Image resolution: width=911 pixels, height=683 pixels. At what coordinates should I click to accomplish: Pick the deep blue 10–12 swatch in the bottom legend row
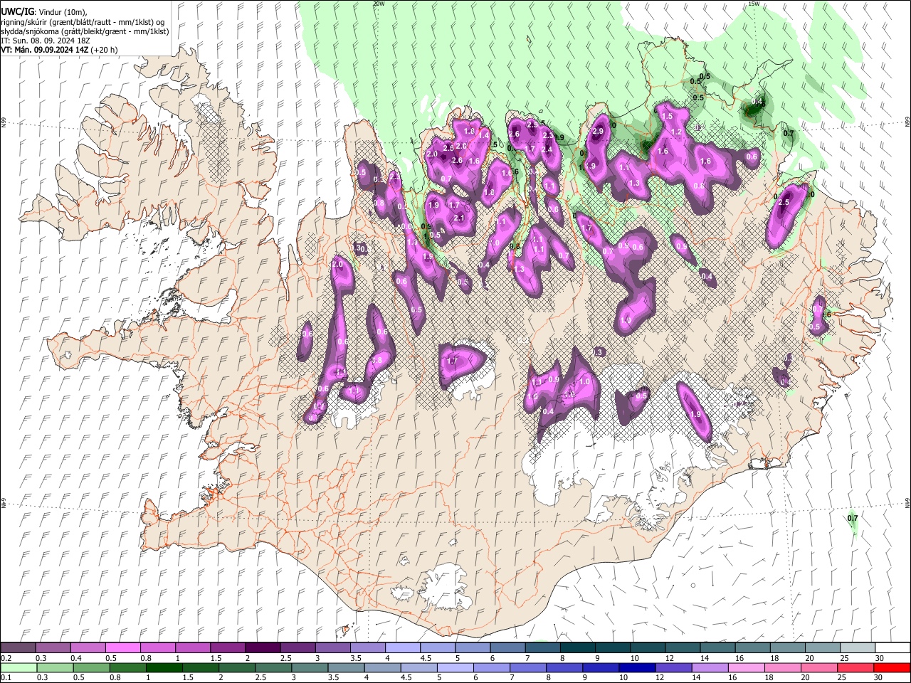click(636, 668)
